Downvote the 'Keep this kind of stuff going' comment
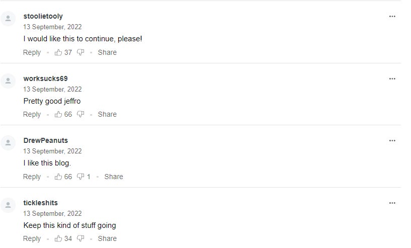The height and width of the screenshot is (248, 411). pos(80,238)
